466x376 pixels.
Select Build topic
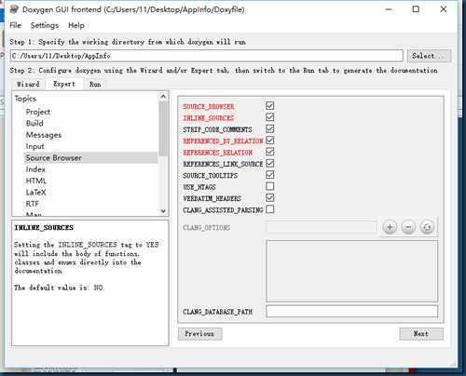[34, 123]
